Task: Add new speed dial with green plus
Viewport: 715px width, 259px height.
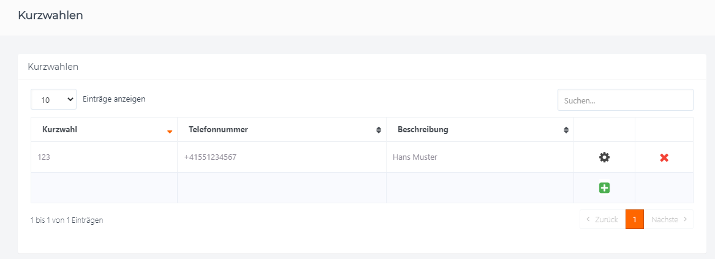Action: [604, 187]
